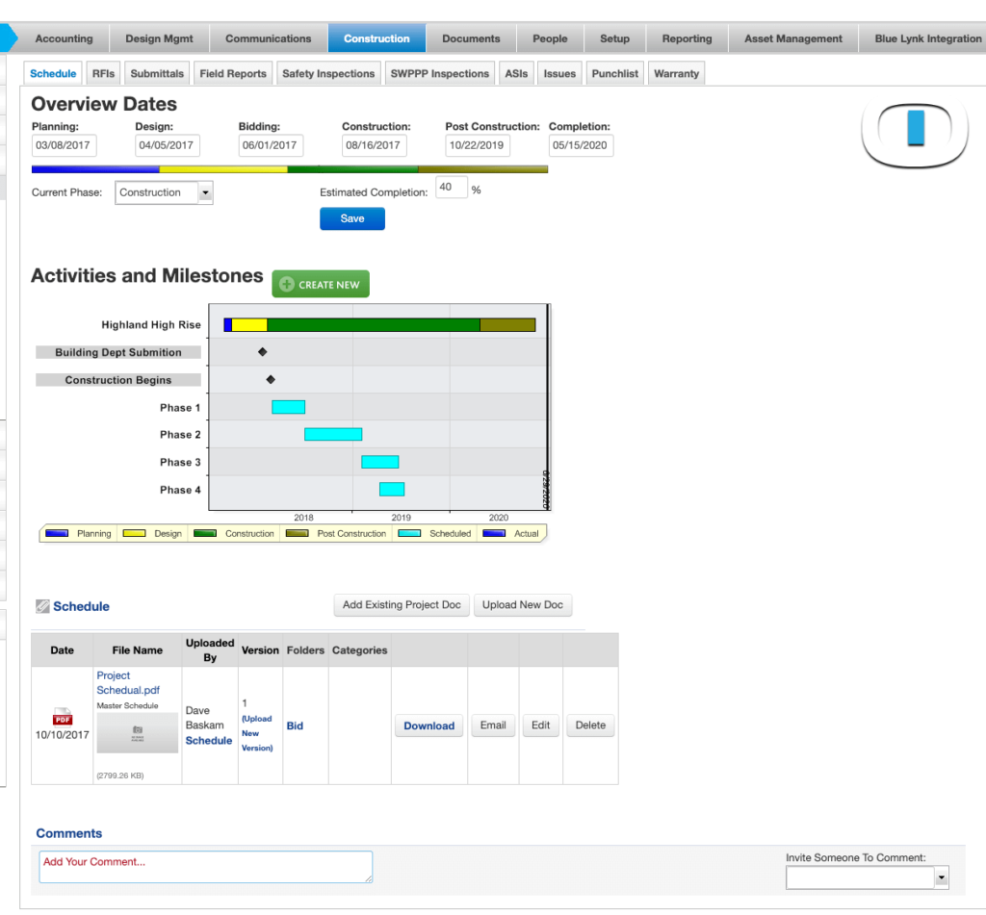Open the Project Schedual.pdf link
986x915 pixels.
(128, 682)
